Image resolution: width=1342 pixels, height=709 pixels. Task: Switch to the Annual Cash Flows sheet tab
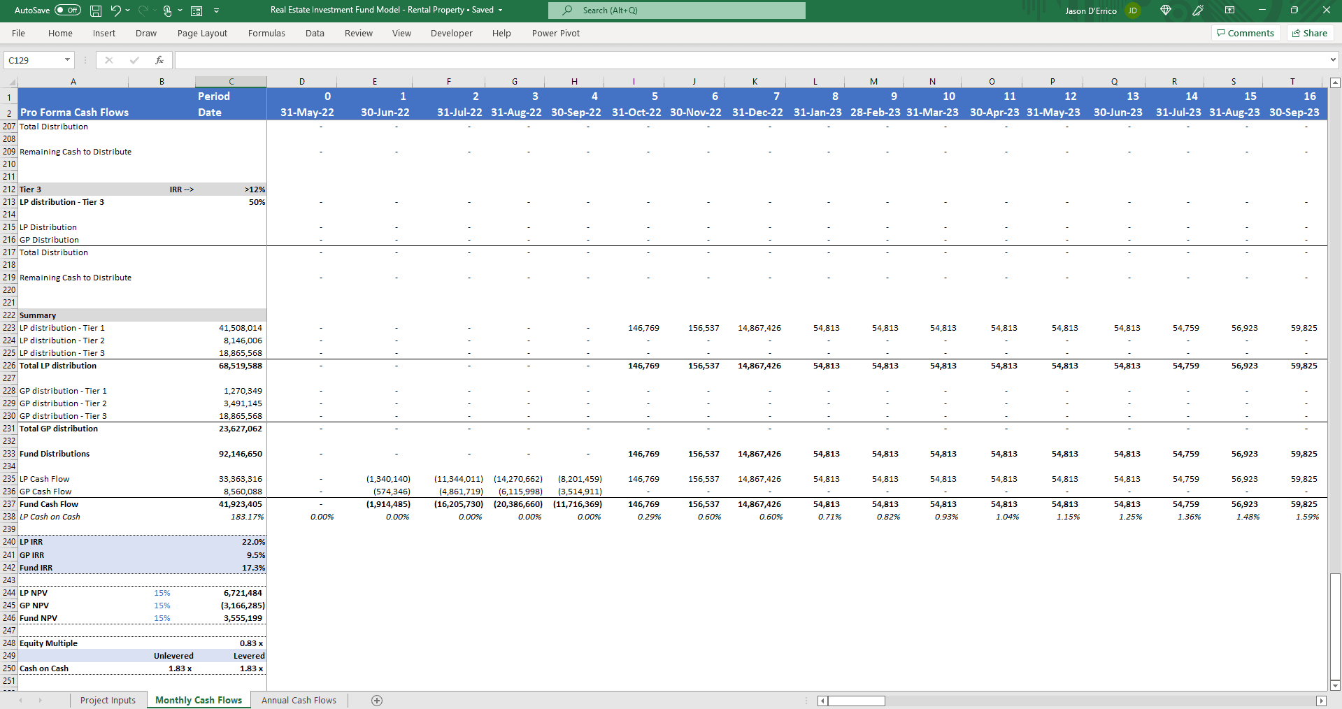click(x=299, y=700)
